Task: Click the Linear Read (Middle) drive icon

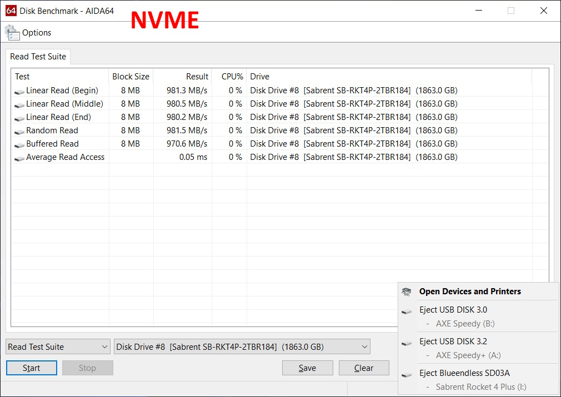Action: click(x=19, y=105)
